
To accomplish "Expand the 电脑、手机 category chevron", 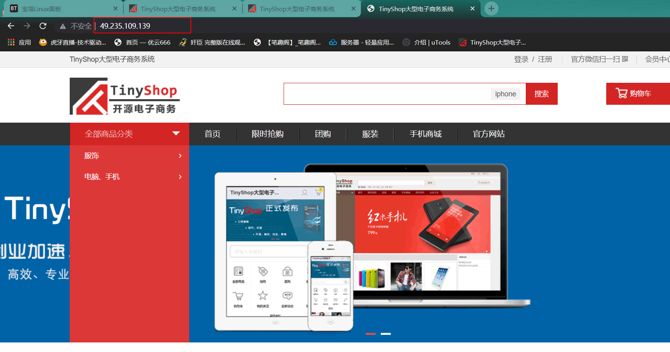I will point(180,177).
